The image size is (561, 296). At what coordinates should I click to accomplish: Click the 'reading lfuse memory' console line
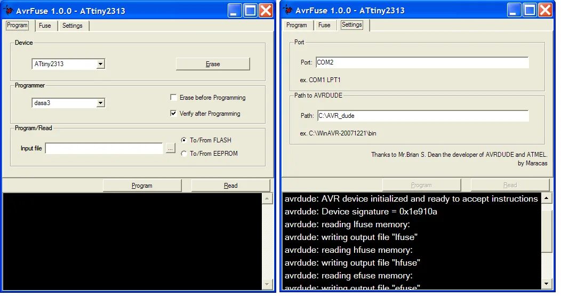347,225
